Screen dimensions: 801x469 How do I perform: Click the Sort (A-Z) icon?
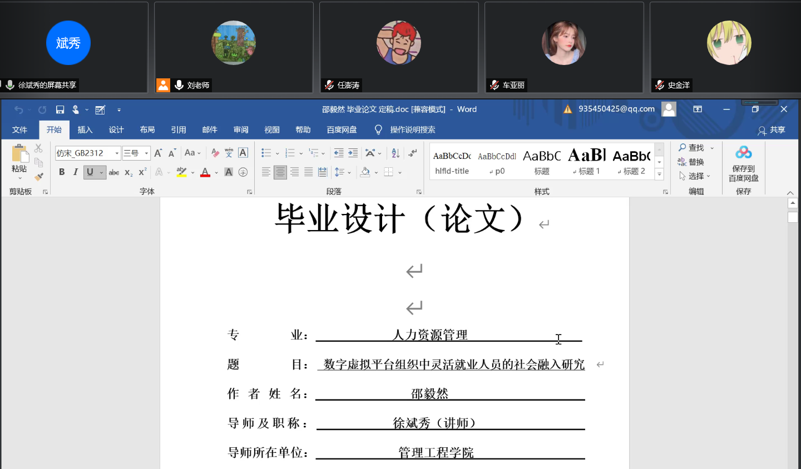click(x=395, y=153)
